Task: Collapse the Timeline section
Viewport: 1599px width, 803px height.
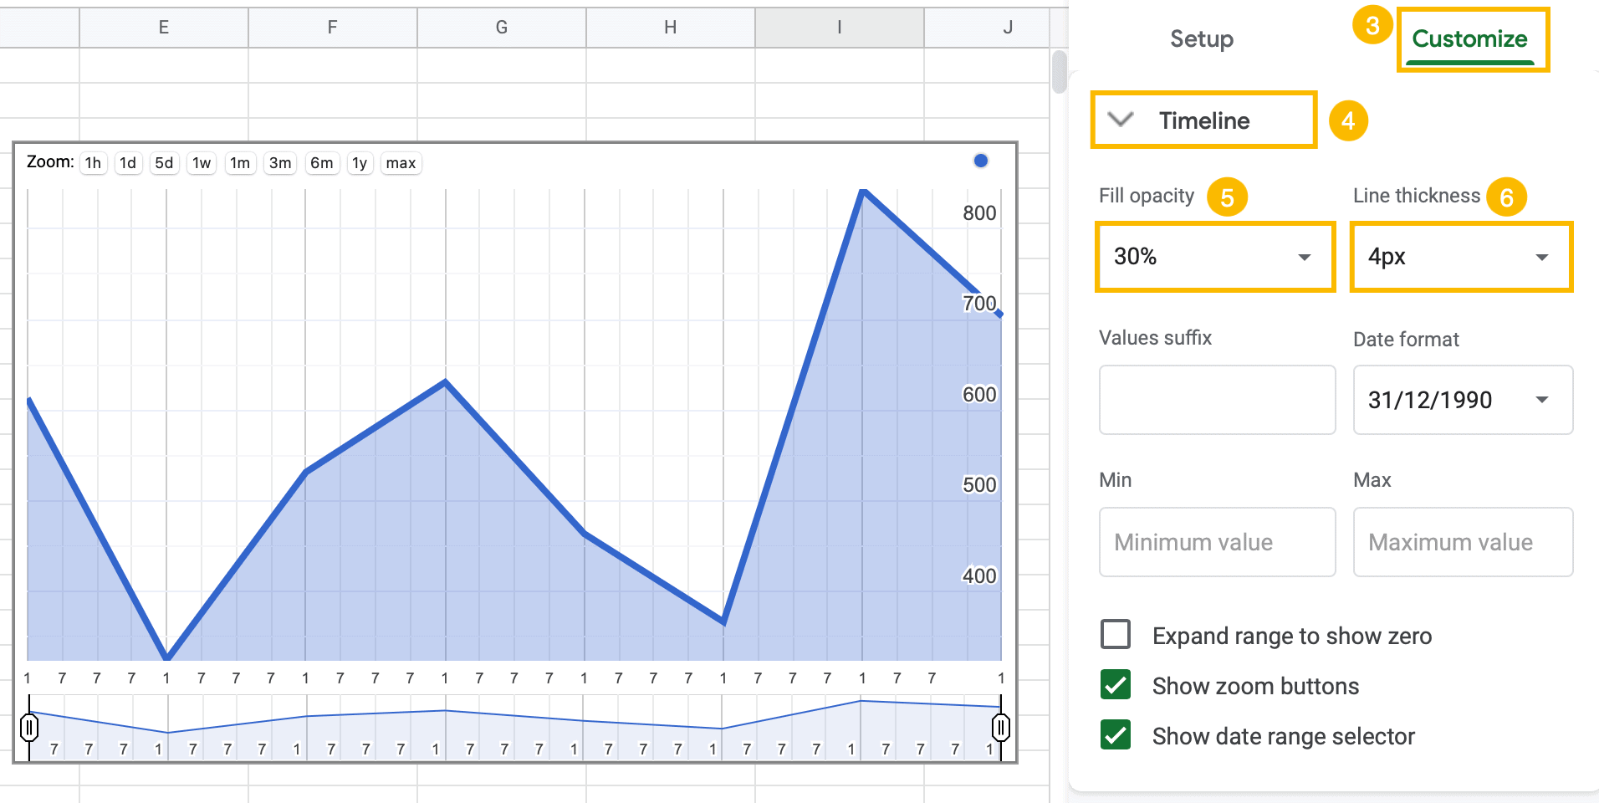Action: point(1121,119)
